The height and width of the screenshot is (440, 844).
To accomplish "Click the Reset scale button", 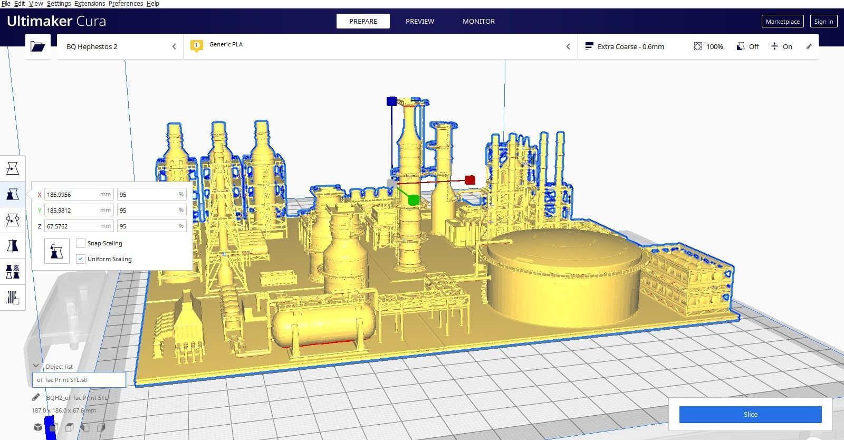I will tap(56, 251).
